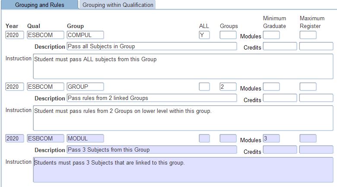Viewport: 337px width, 187px height.
Task: Select the Group field containing MODUL
Action: click(x=85, y=139)
